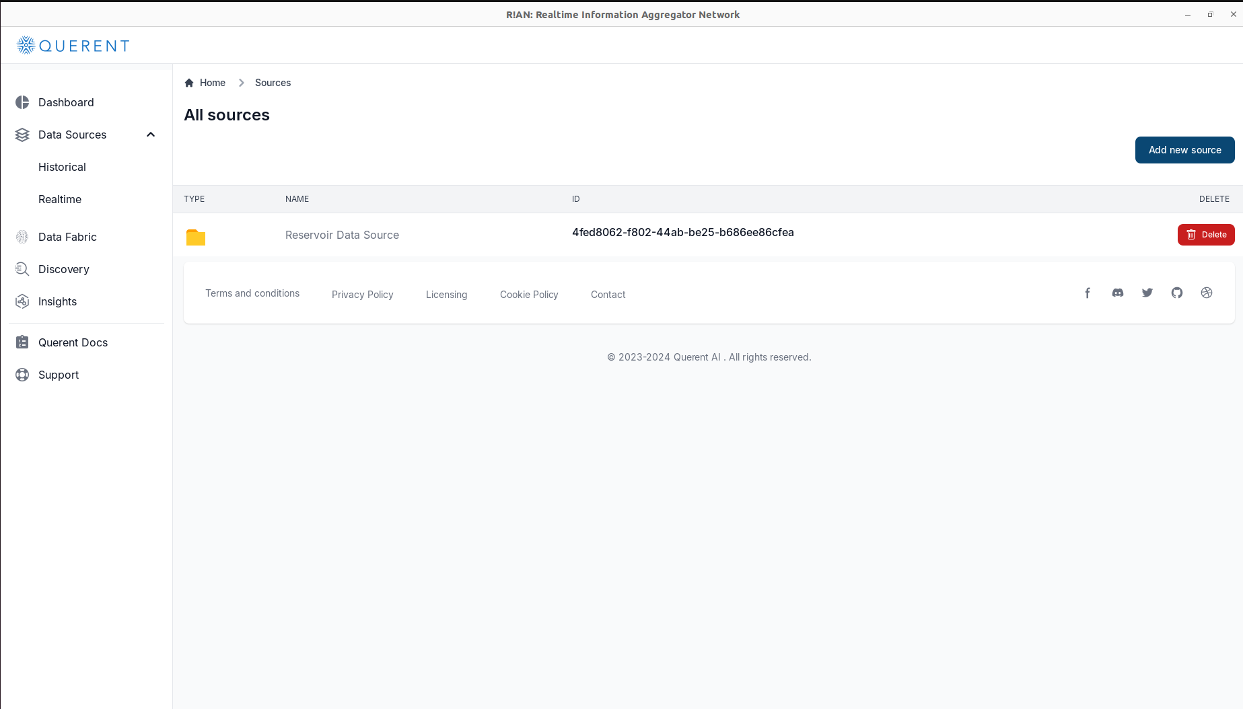Click the ID column header
The image size is (1243, 709).
[x=576, y=199]
